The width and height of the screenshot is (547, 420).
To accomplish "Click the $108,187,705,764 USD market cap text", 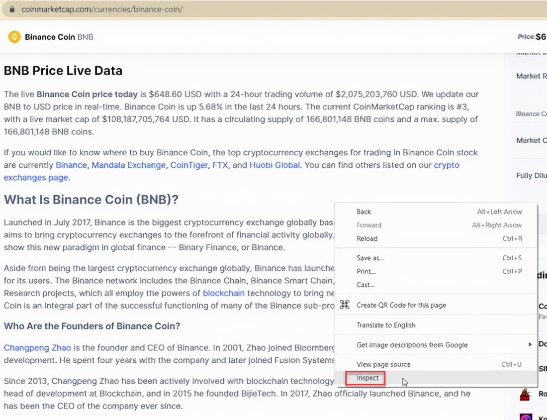I will 146,119.
